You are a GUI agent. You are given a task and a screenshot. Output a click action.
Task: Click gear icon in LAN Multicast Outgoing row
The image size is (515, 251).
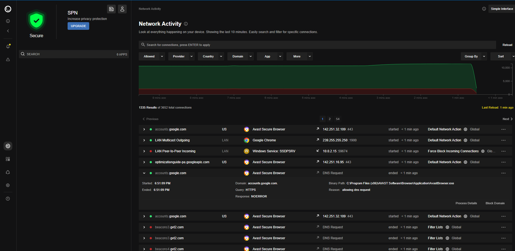tap(465, 140)
